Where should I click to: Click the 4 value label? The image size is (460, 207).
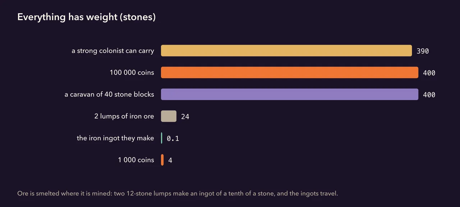(x=170, y=160)
